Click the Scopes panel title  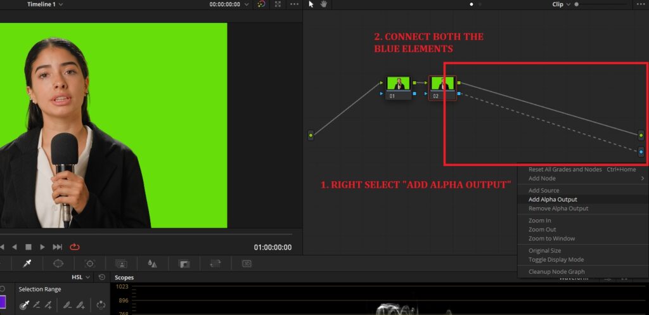pyautogui.click(x=124, y=278)
